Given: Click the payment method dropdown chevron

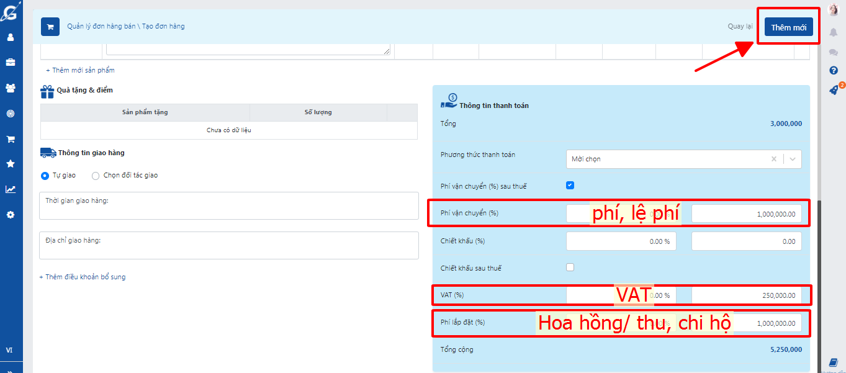Looking at the screenshot, I should 793,159.
